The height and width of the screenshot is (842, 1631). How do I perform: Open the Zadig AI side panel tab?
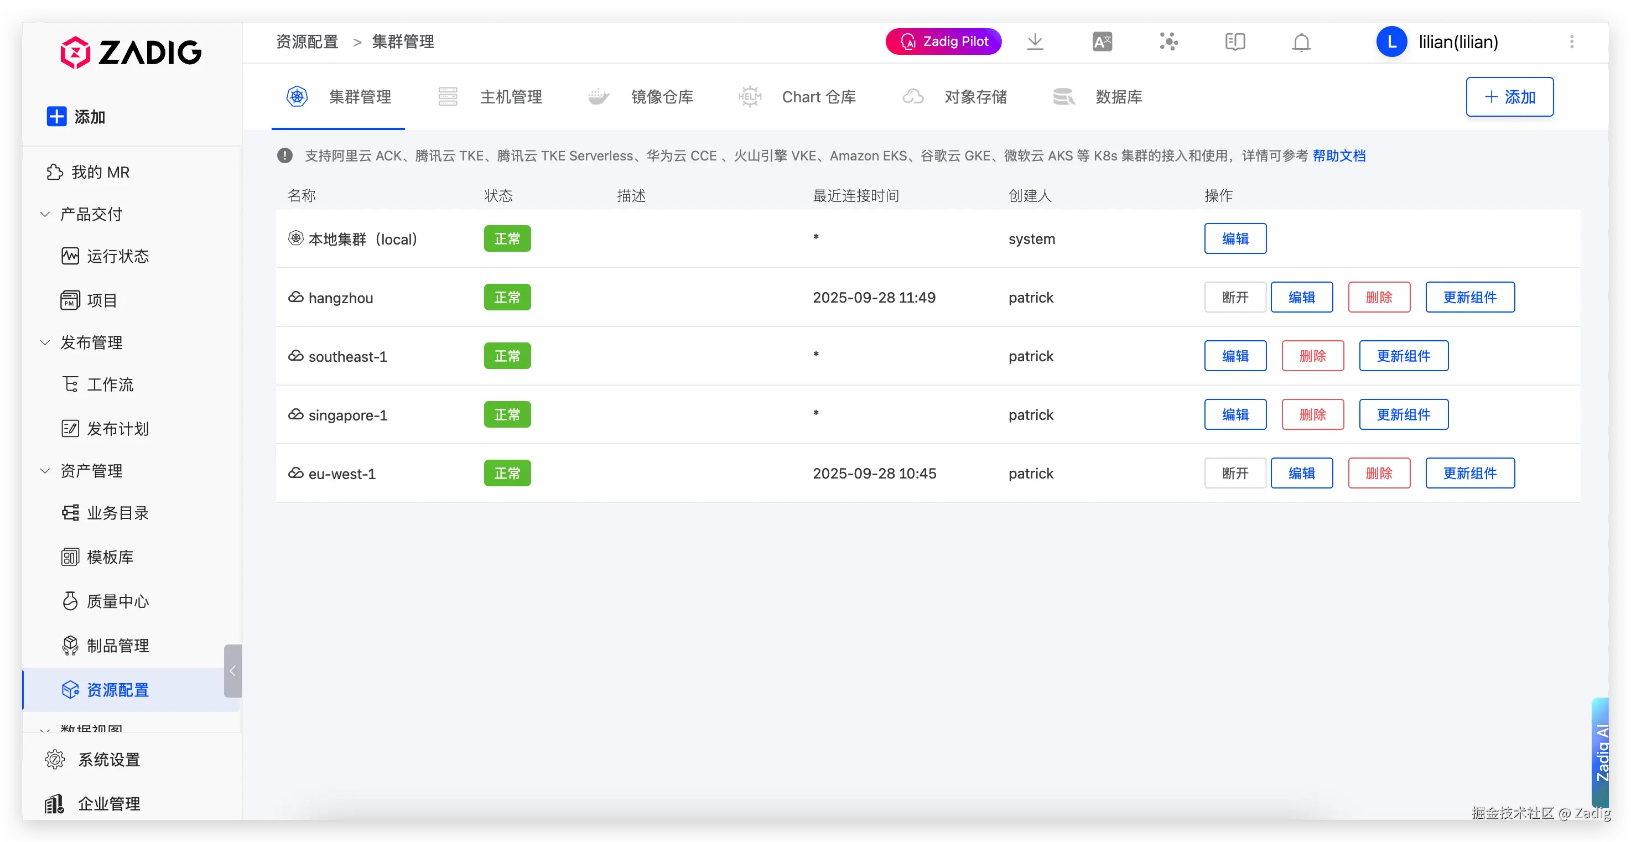tap(1600, 752)
